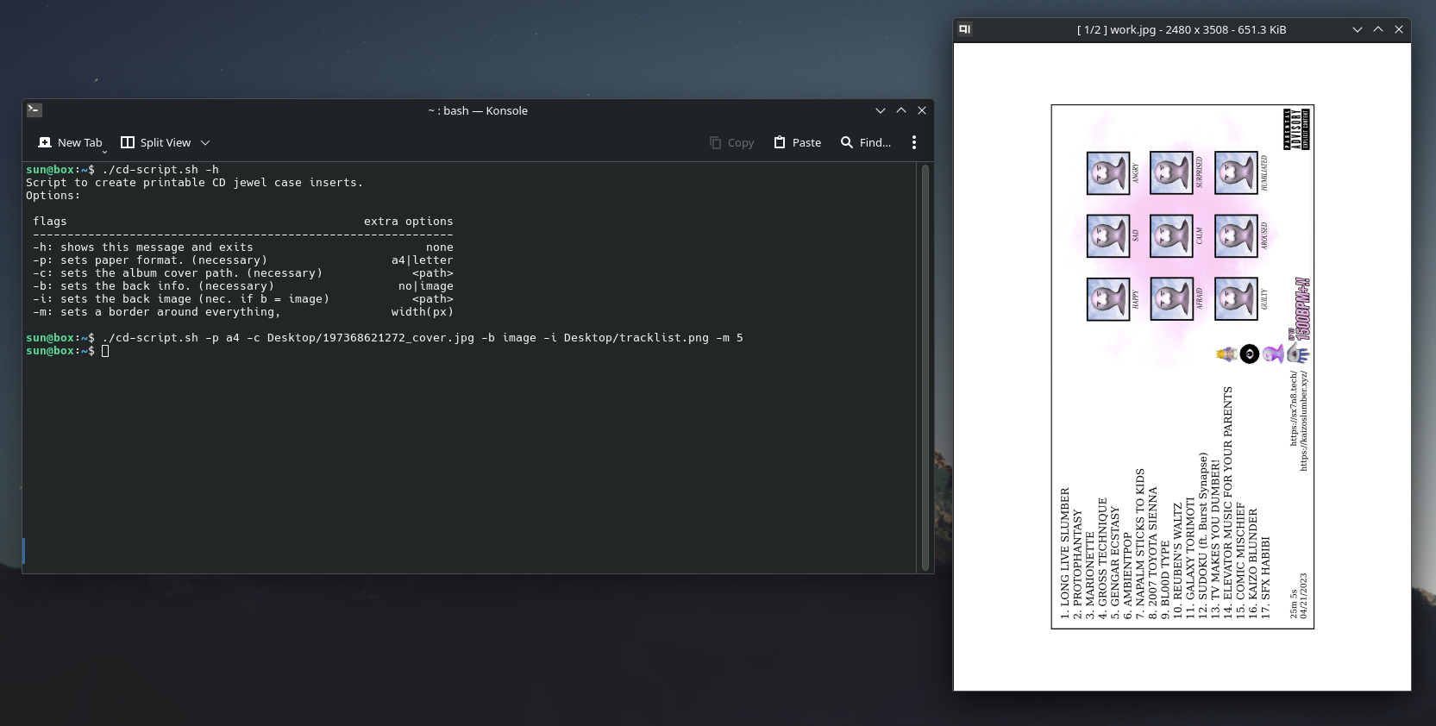
Task: Close the work.jpg viewer window
Action: coord(1399,29)
